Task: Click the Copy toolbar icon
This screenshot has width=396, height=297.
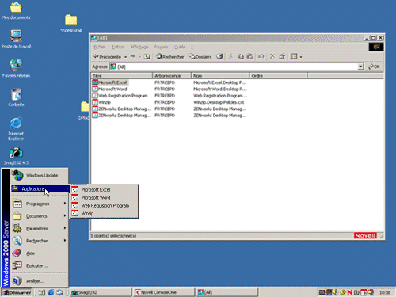Action: [x=240, y=56]
